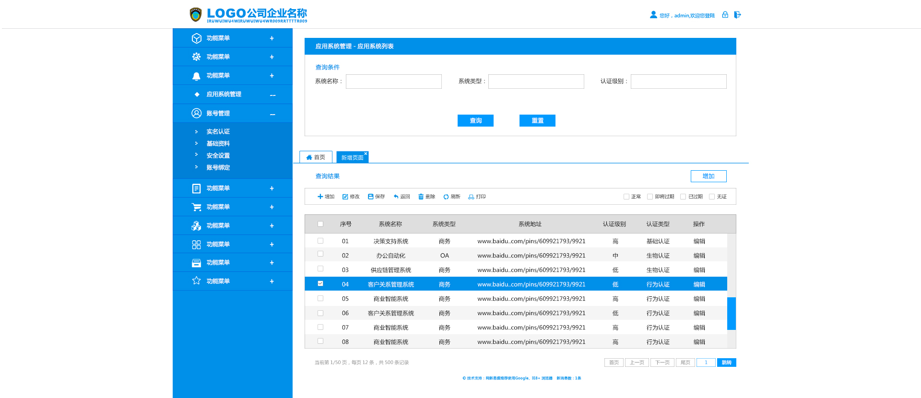Click the admin user avatar icon in the header
This screenshot has width=921, height=398.
tap(653, 15)
